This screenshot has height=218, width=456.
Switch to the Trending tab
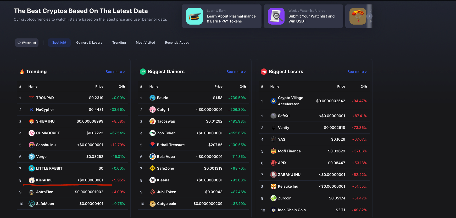119,43
